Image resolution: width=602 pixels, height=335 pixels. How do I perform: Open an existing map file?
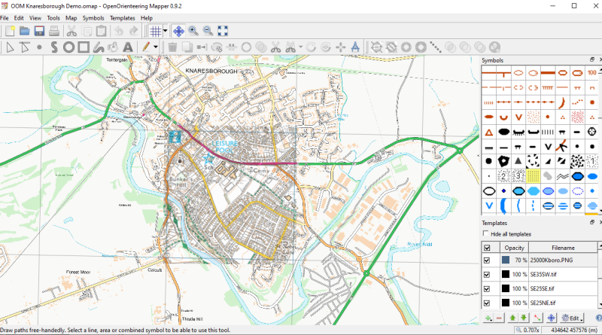25,31
